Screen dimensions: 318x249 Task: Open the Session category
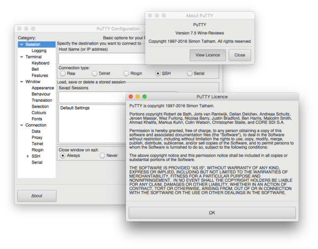tap(33, 44)
